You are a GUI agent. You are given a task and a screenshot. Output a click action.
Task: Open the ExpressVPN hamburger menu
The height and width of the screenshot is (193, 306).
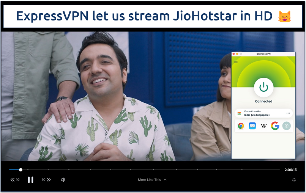236,62
